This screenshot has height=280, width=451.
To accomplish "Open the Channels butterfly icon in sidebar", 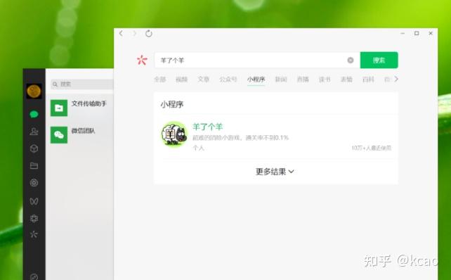I will 34,201.
